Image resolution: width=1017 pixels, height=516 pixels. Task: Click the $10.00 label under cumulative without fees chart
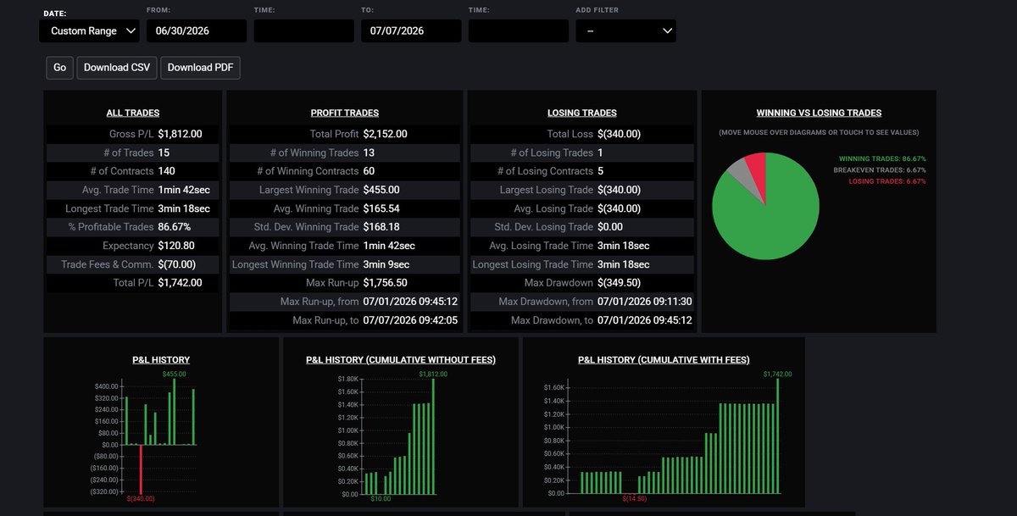(x=381, y=499)
